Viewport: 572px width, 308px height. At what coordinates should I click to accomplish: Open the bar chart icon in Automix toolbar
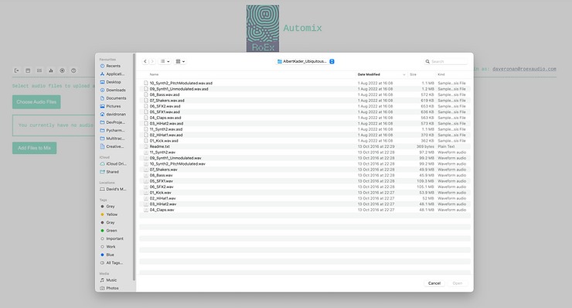(51, 70)
